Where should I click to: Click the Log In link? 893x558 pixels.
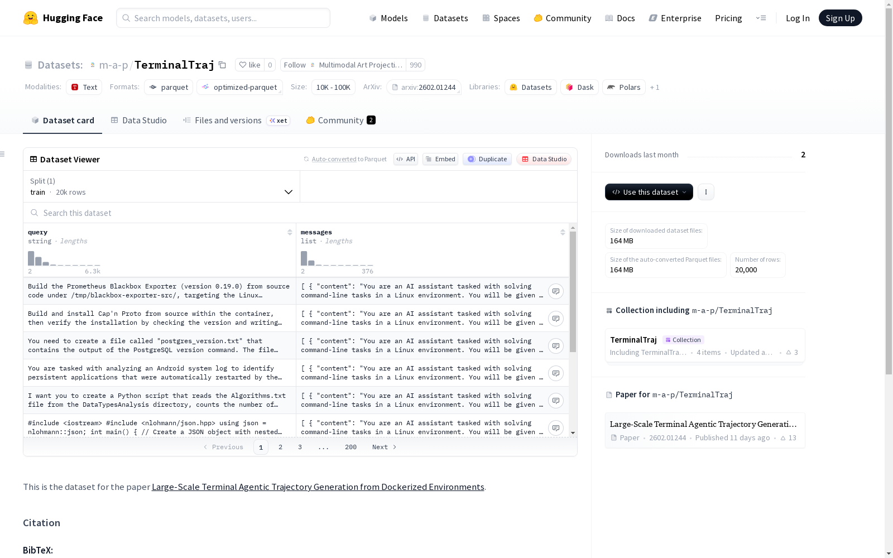point(798,18)
